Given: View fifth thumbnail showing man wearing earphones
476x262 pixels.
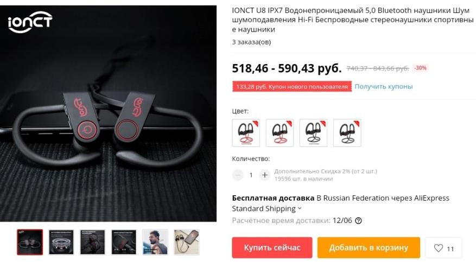Looking at the screenshot, I should (x=155, y=242).
